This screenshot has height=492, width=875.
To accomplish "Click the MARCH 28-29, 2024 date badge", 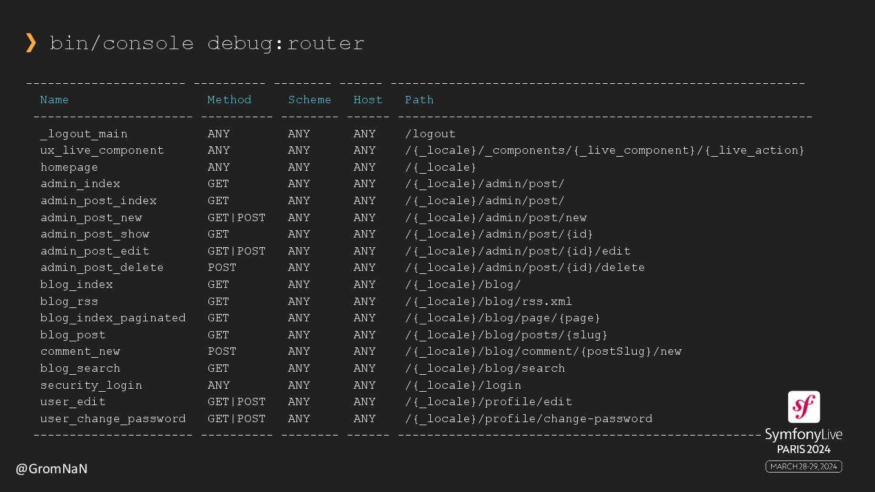I will click(803, 466).
